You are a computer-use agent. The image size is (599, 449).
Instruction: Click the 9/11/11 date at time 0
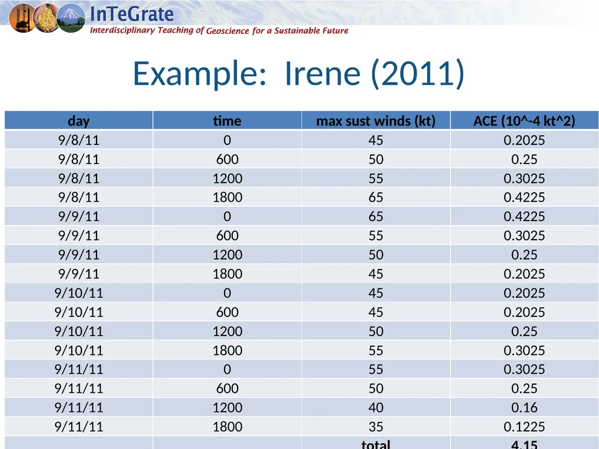79,369
